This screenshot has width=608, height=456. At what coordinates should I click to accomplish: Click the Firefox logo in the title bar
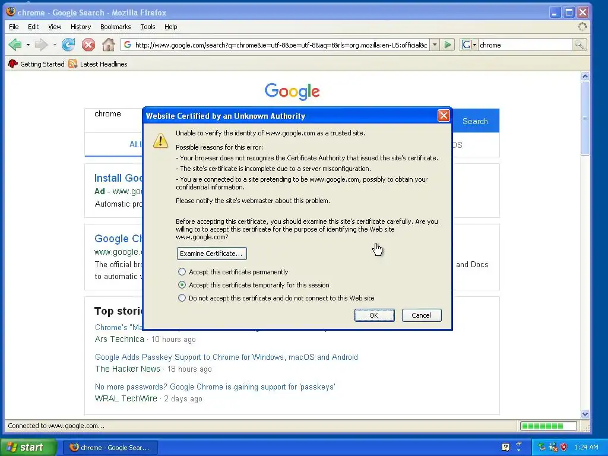click(x=11, y=12)
